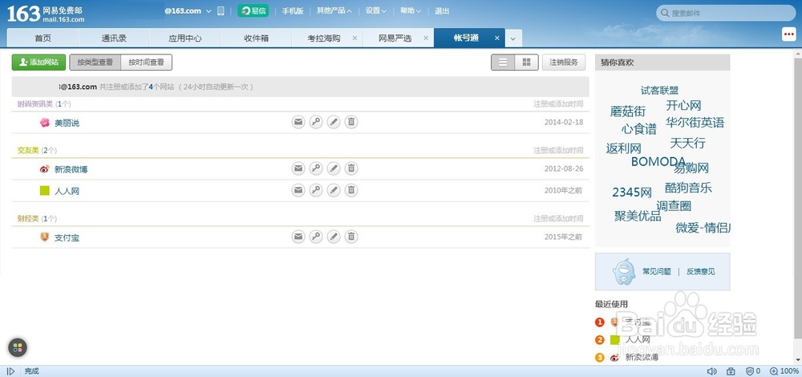Viewport: 802px width, 377px height.
Task: Click the sidebar toggle icon in status bar
Action: click(x=10, y=371)
